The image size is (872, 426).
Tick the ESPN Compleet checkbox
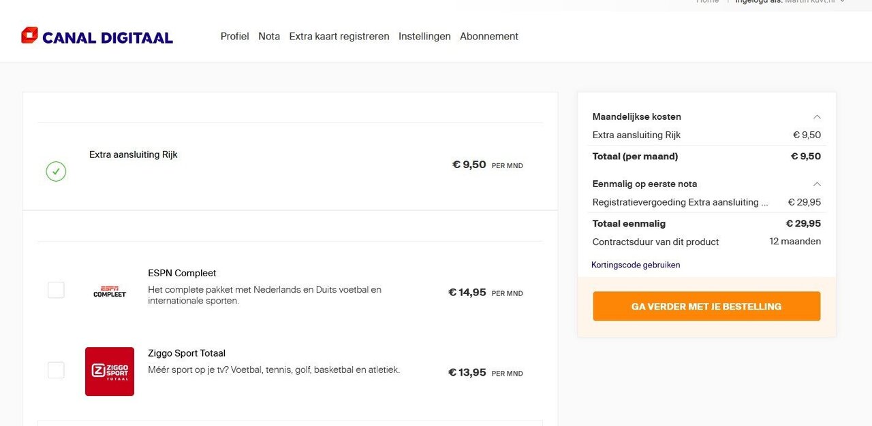click(x=56, y=290)
